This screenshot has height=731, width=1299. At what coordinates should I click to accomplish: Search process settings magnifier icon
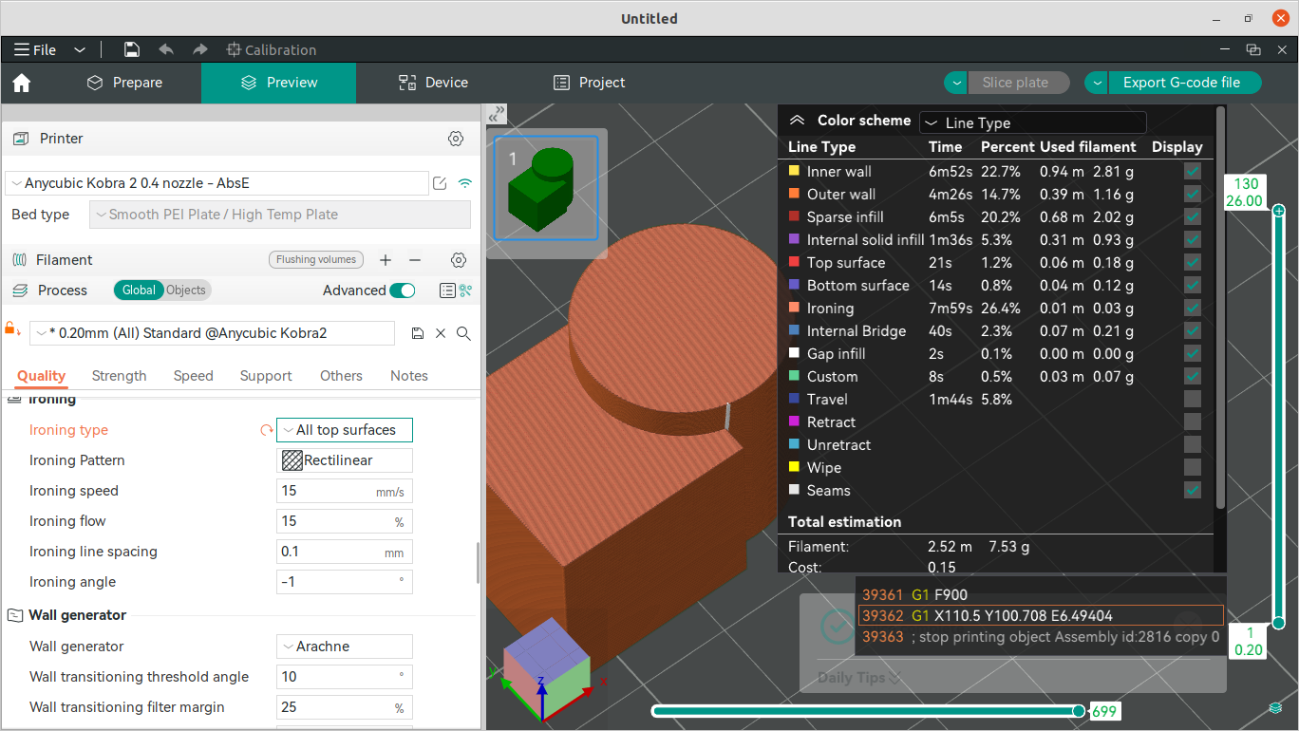[463, 333]
